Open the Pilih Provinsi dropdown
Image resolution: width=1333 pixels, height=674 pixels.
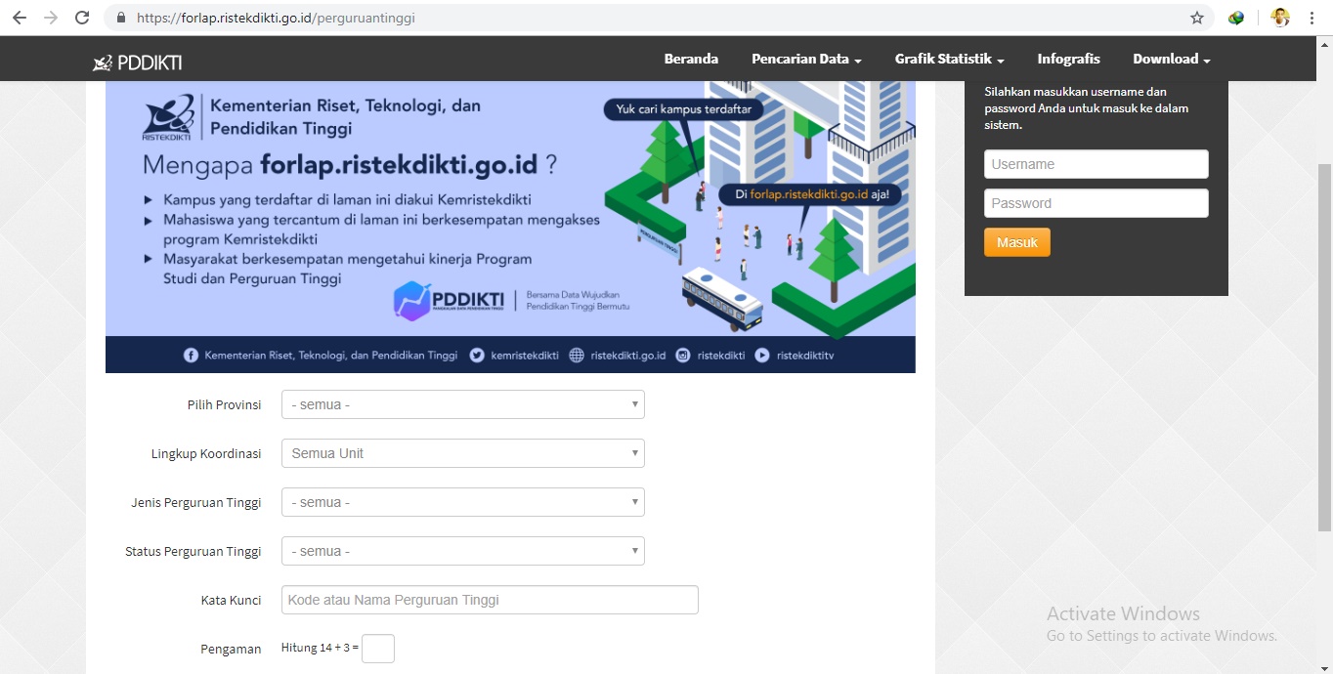click(463, 404)
